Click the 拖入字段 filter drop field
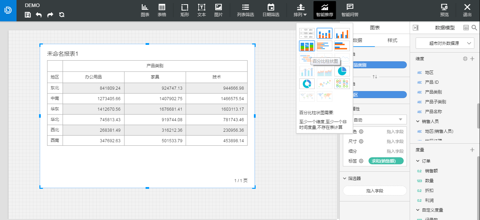 coord(375,191)
